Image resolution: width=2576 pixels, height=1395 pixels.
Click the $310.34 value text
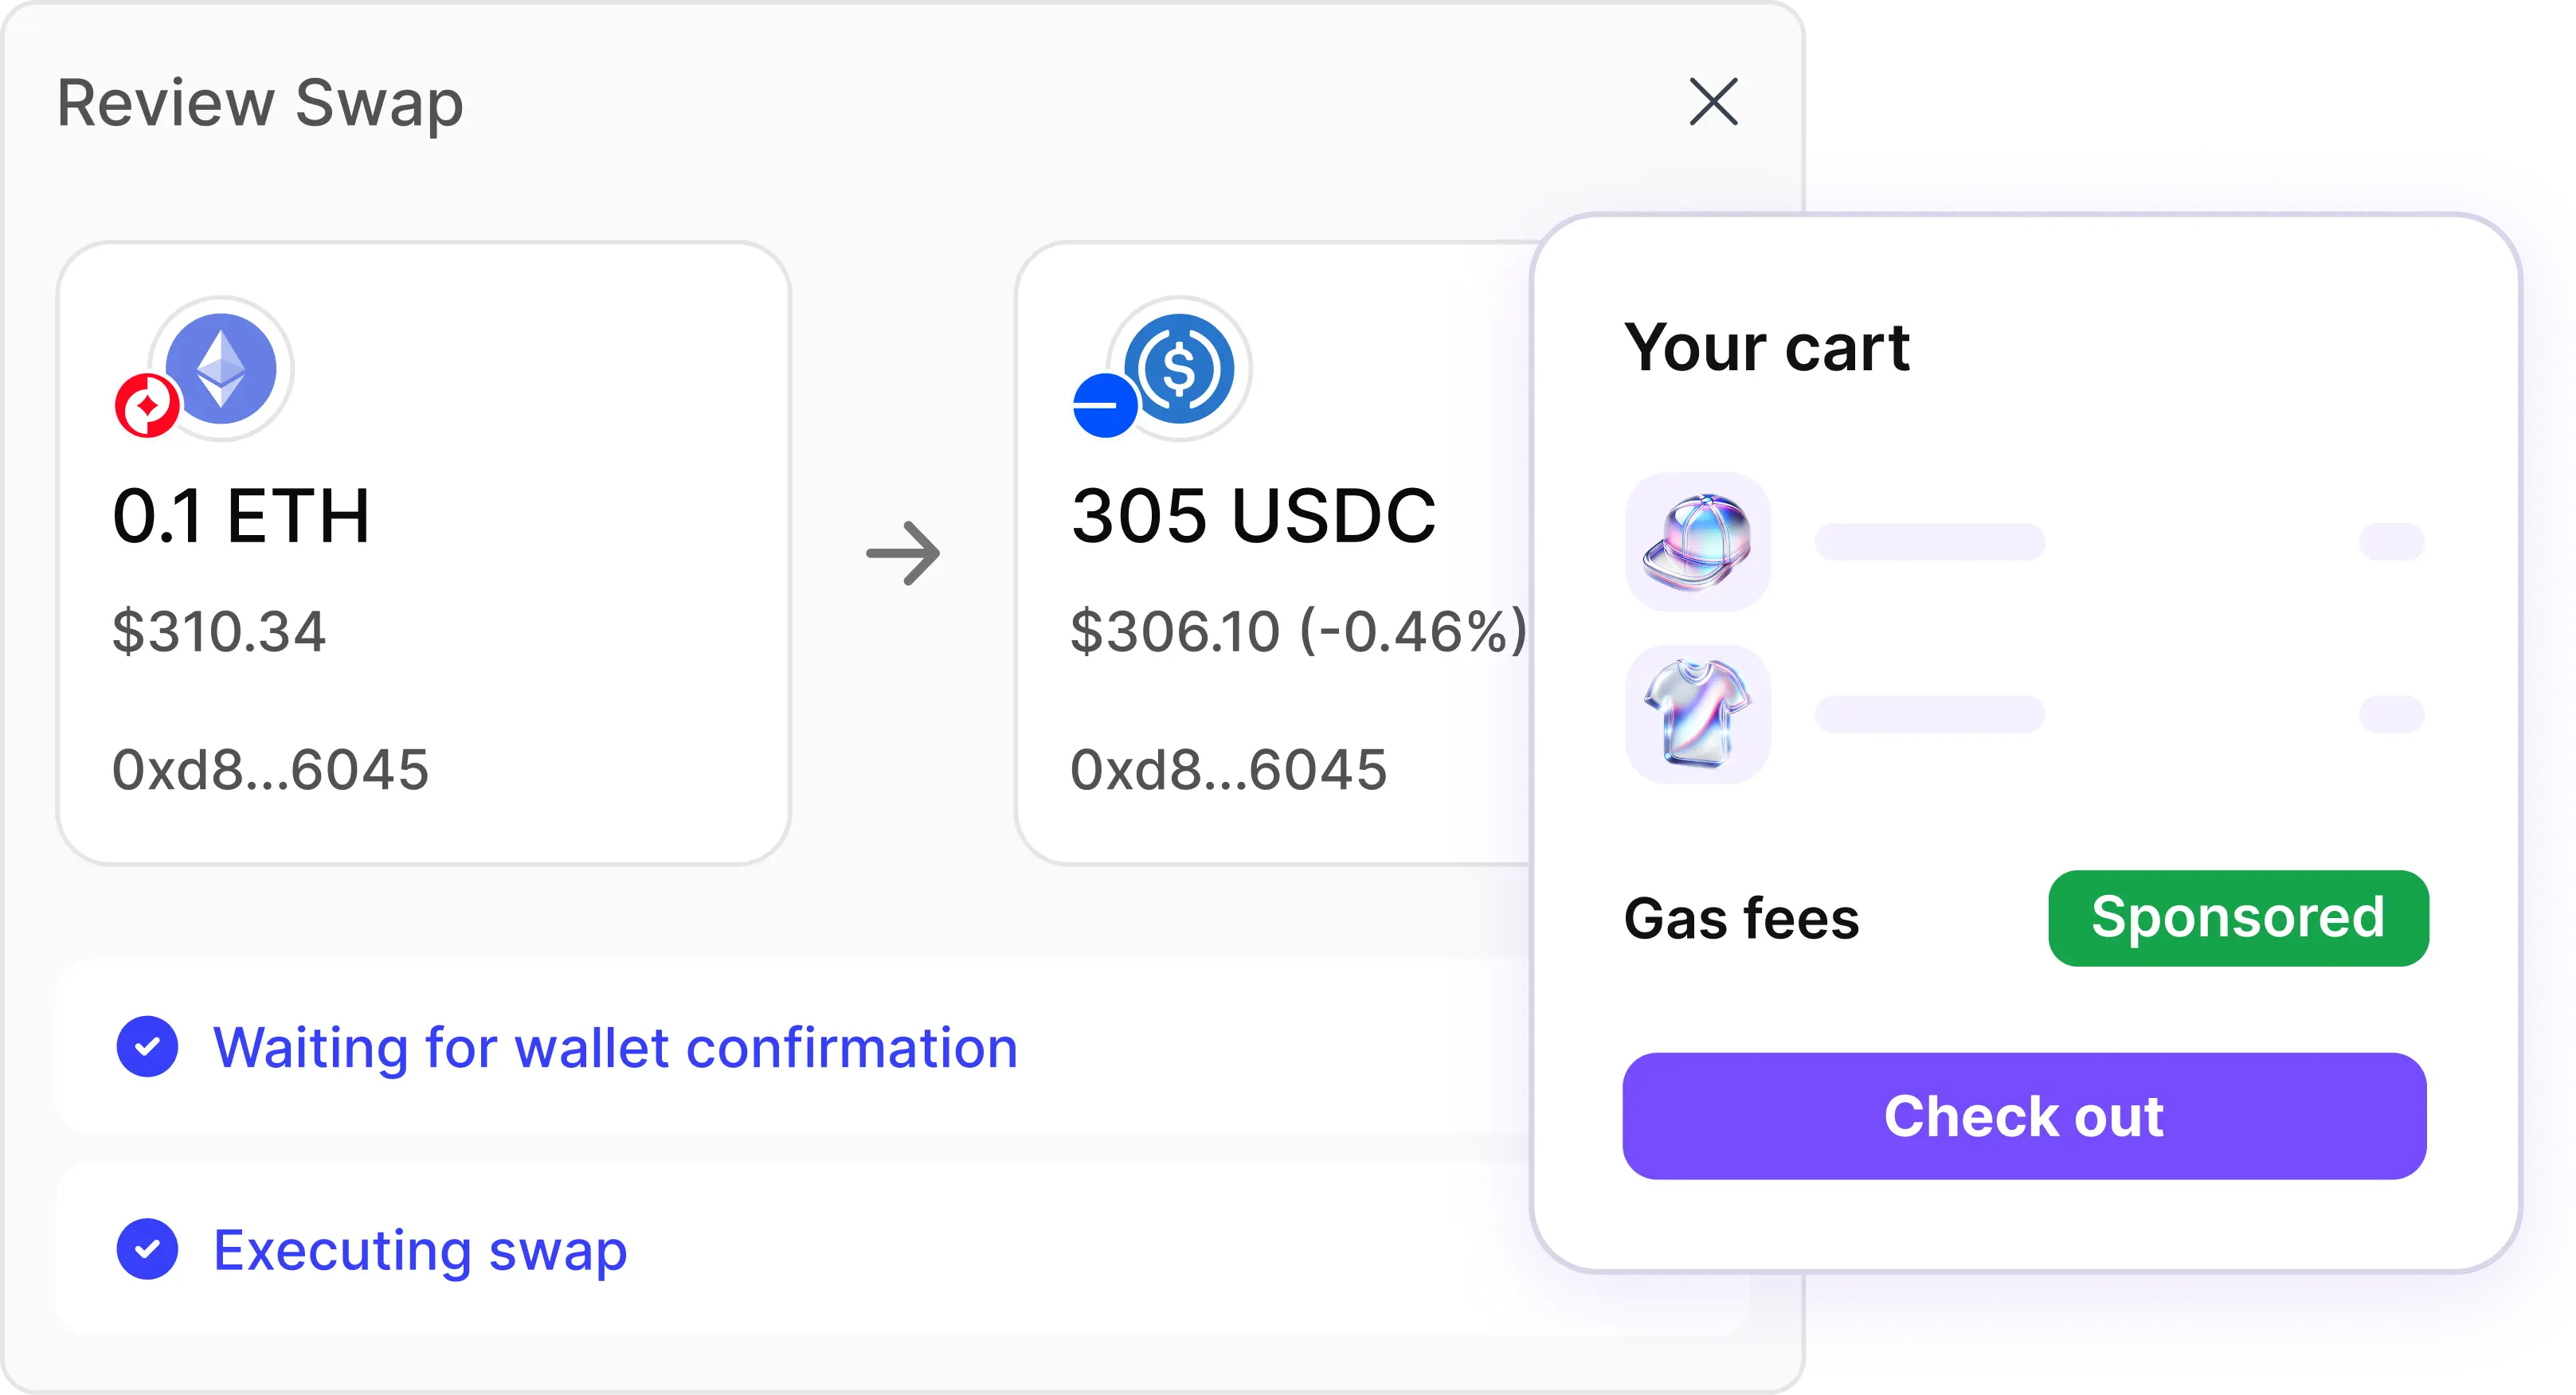(219, 631)
